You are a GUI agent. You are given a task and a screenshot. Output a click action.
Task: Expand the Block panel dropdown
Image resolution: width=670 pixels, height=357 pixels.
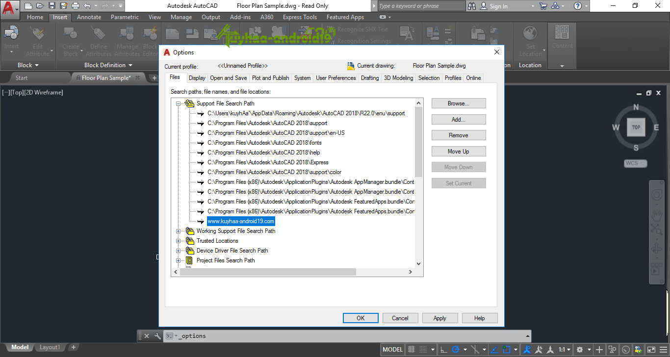(28, 65)
